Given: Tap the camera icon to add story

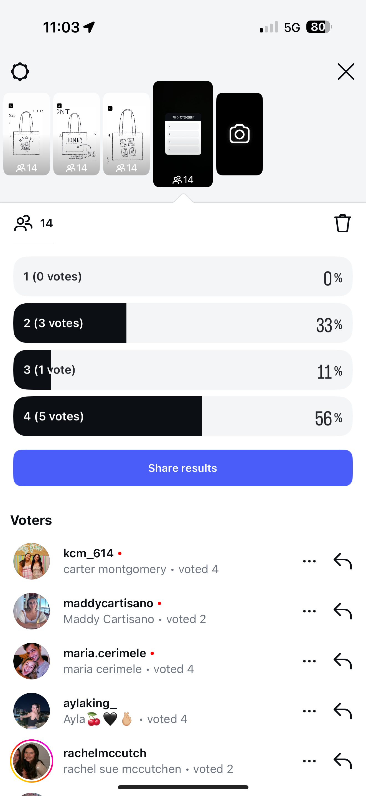Looking at the screenshot, I should click(239, 134).
